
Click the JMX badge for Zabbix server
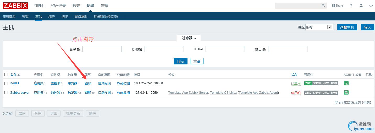tap(326, 93)
